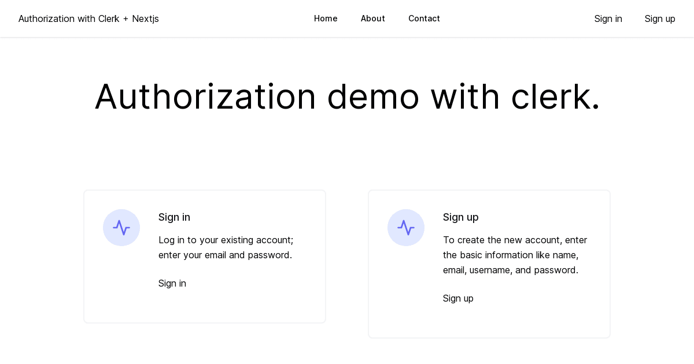The width and height of the screenshot is (694, 364).
Task: Click the main heading Authorization demo with clerk
Action: (347, 96)
